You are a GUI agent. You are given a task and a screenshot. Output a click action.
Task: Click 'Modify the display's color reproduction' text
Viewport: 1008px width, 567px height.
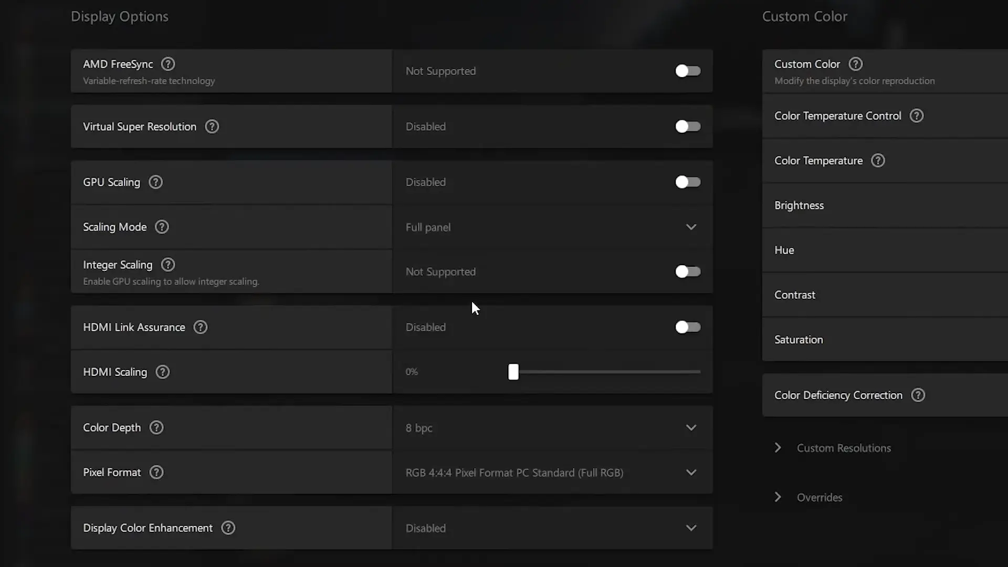(x=855, y=81)
